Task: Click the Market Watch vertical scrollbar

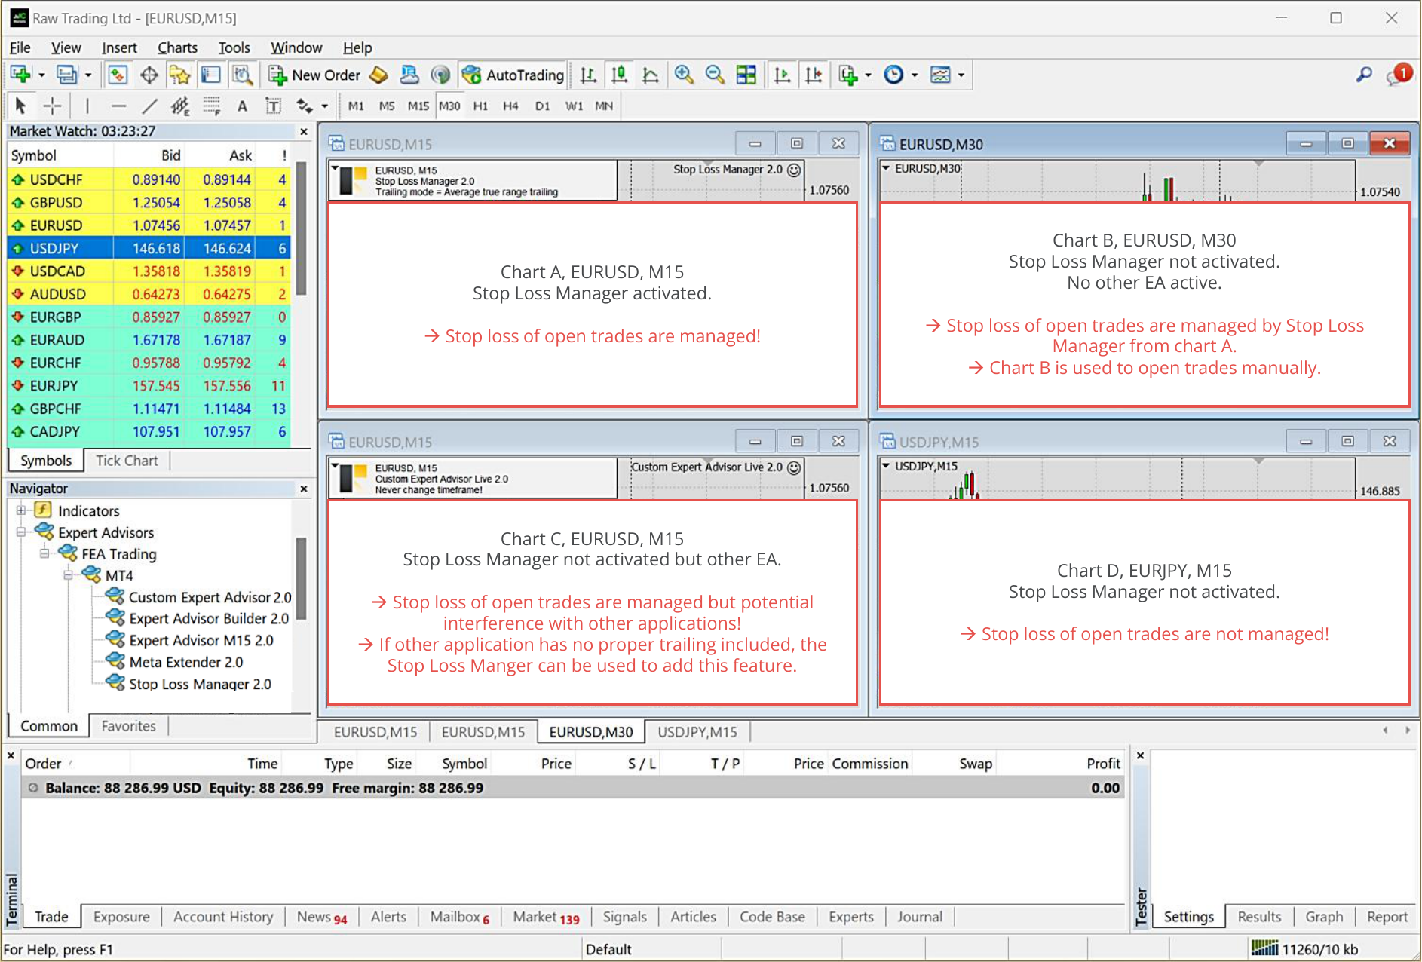Action: [x=301, y=229]
